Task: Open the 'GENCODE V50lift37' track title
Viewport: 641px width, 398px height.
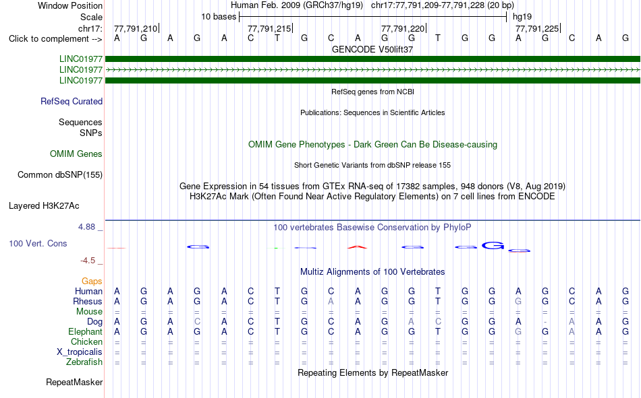Action: (x=372, y=49)
